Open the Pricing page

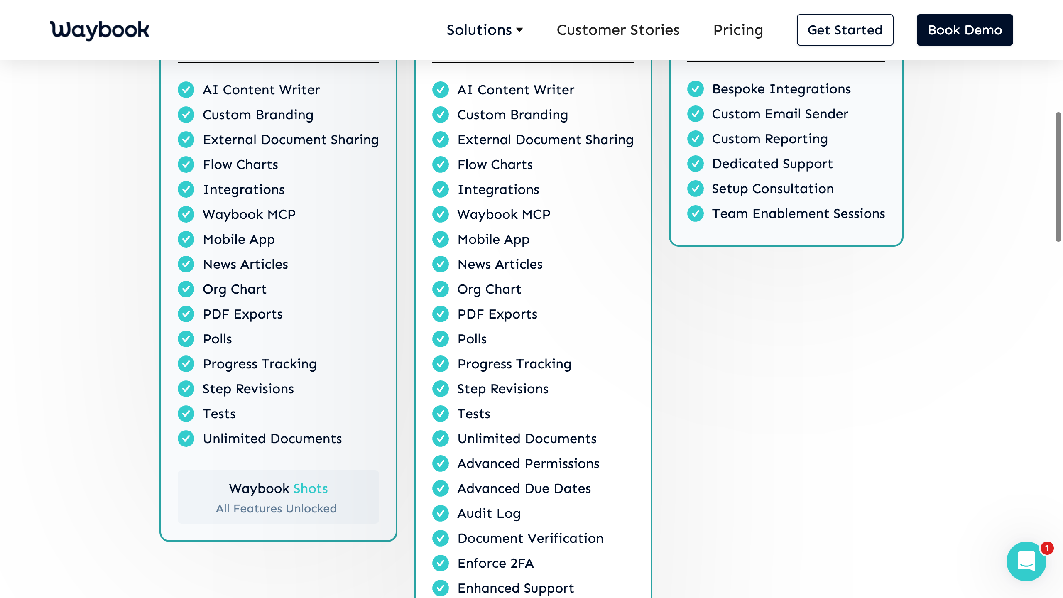[x=738, y=29]
